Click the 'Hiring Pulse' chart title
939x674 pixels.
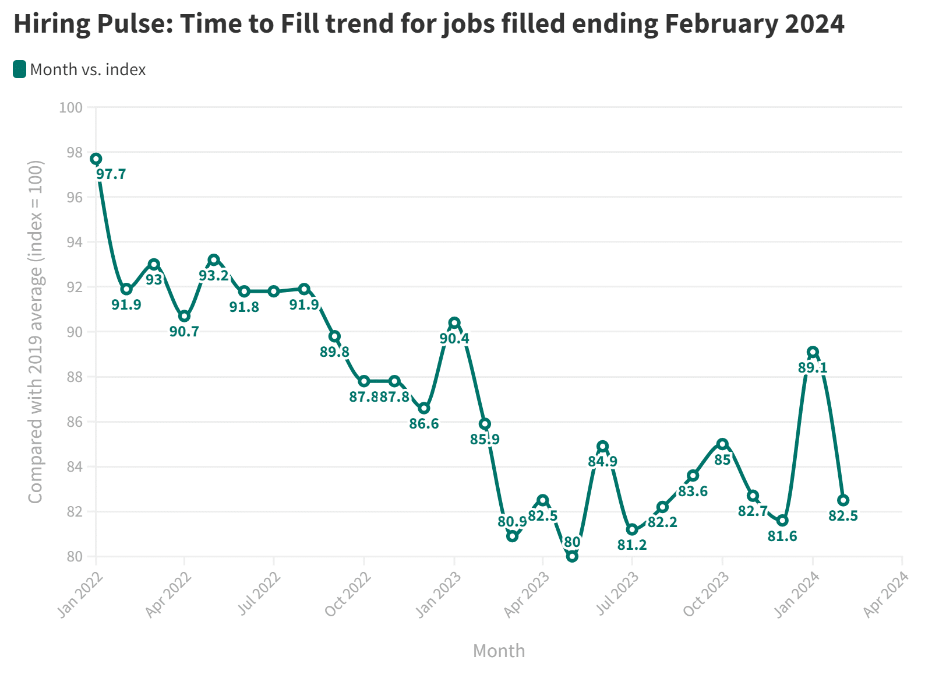[x=428, y=24]
